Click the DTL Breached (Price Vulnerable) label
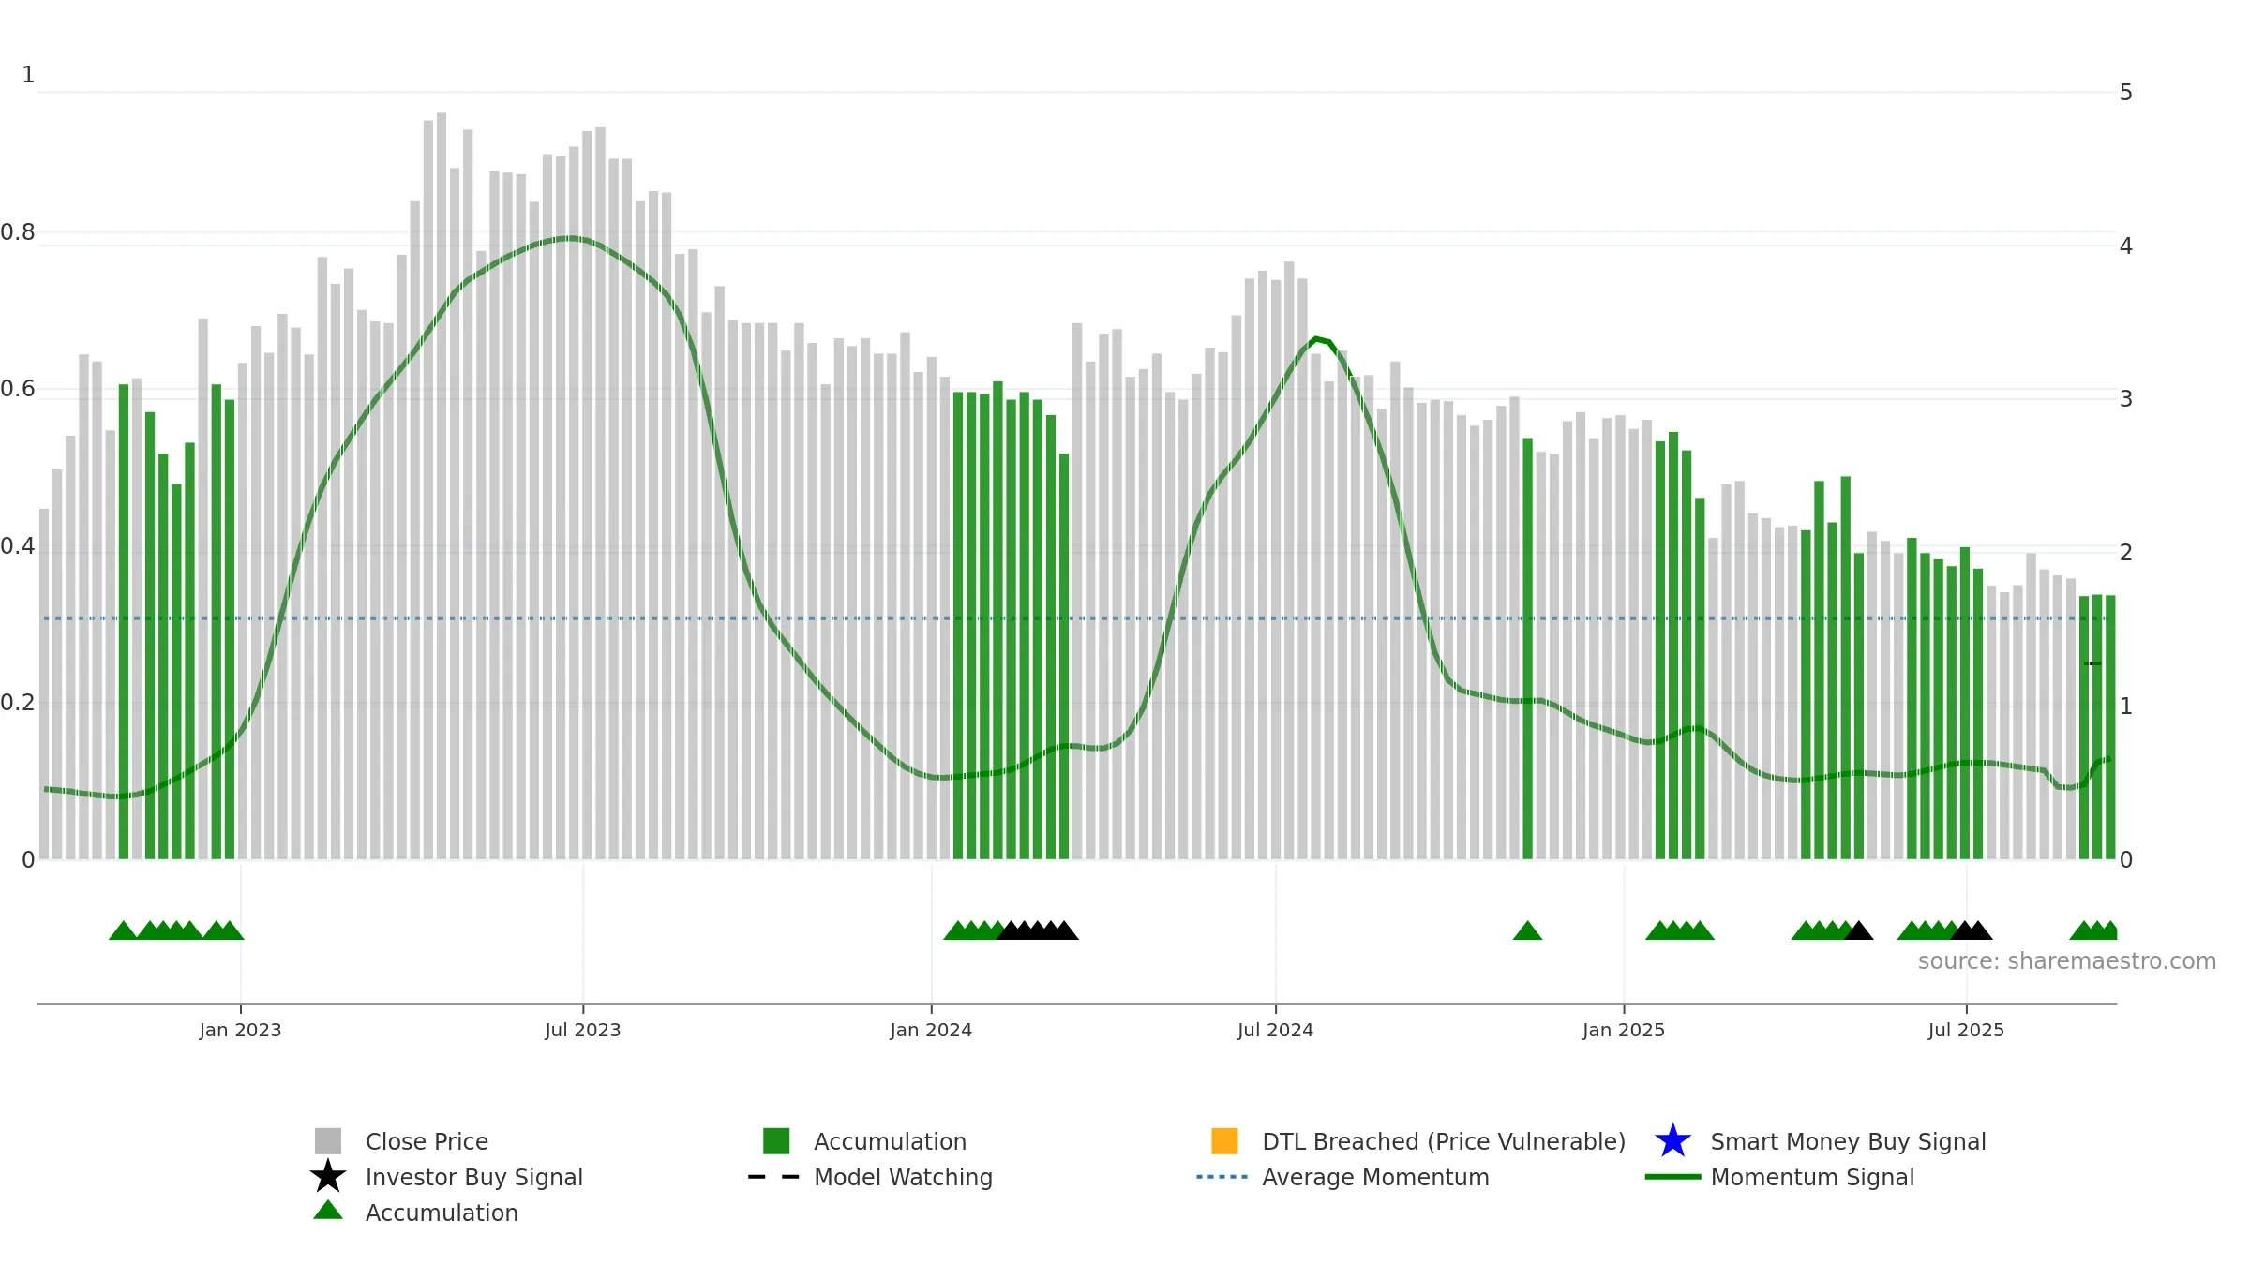This screenshot has height=1265, width=2250. pyautogui.click(x=1444, y=1141)
